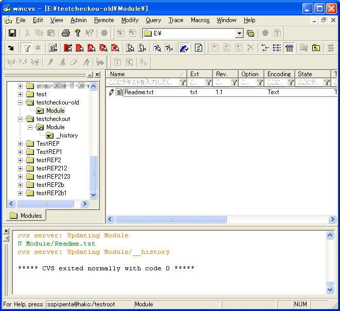340x311 pixels.
Task: Click the graph tree icon in bottom toolbar
Action: [144, 62]
